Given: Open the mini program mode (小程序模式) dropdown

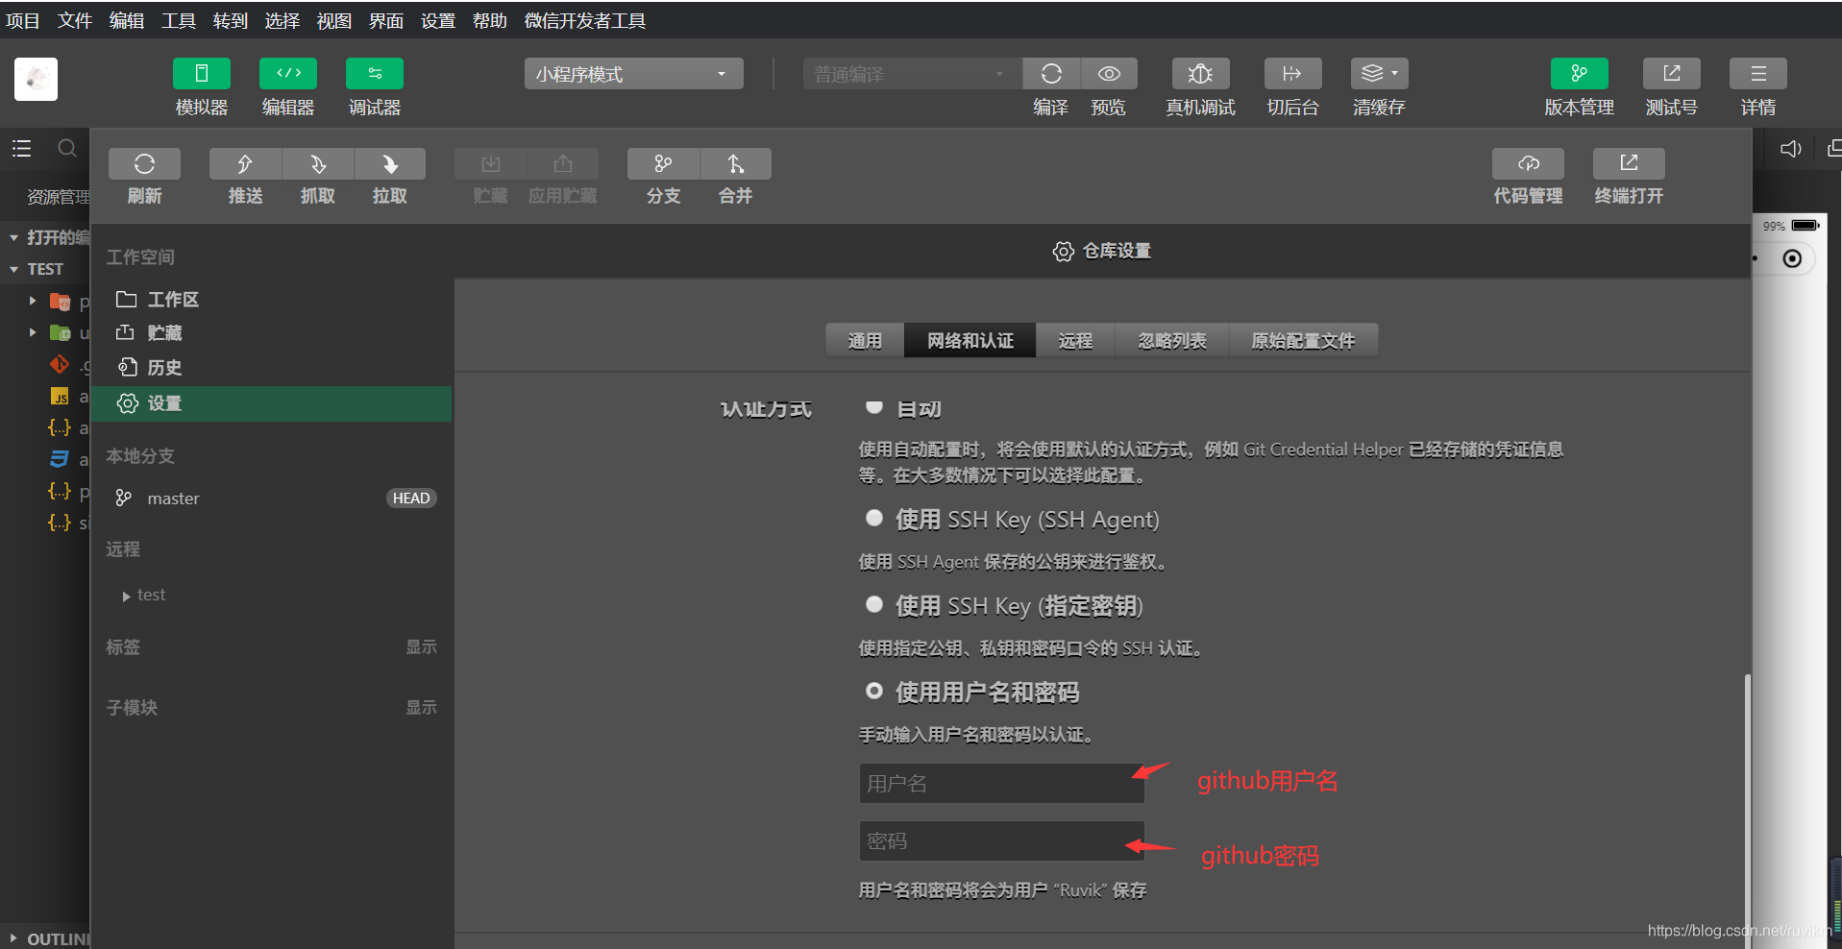Looking at the screenshot, I should 633,74.
